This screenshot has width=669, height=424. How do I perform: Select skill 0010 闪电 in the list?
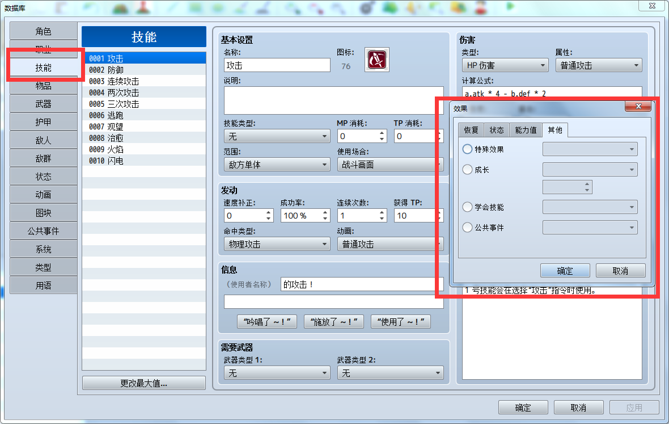click(144, 161)
